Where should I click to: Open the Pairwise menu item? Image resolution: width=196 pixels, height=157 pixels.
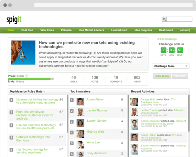coord(66,30)
